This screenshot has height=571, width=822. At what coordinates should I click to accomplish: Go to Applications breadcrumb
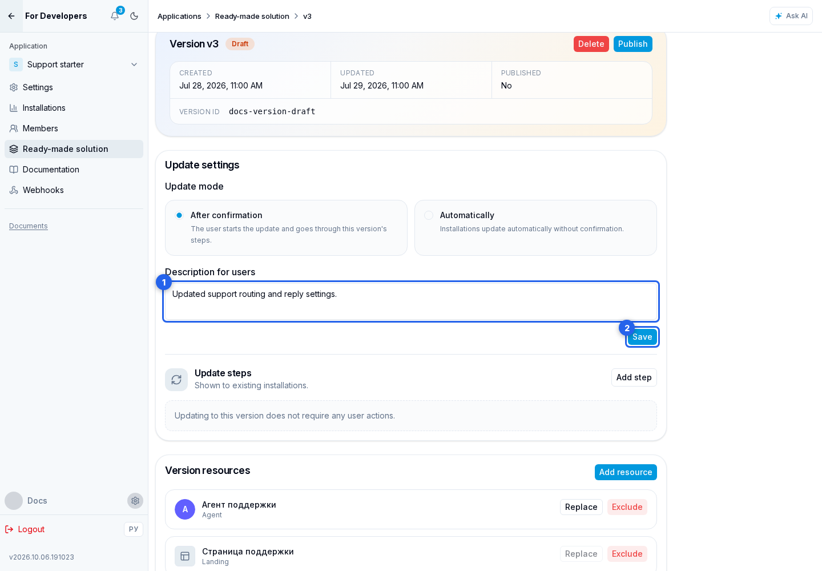179,16
